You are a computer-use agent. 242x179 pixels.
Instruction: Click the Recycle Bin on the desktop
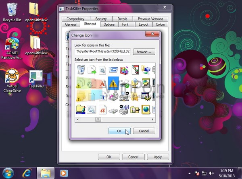coord(12,12)
